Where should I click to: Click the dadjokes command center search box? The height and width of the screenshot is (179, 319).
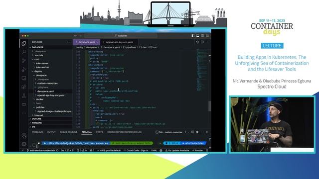click(121, 36)
